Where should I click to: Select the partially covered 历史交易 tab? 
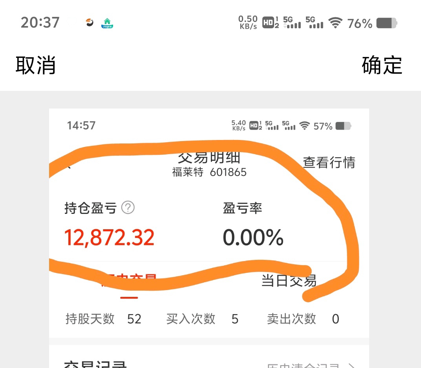129,281
